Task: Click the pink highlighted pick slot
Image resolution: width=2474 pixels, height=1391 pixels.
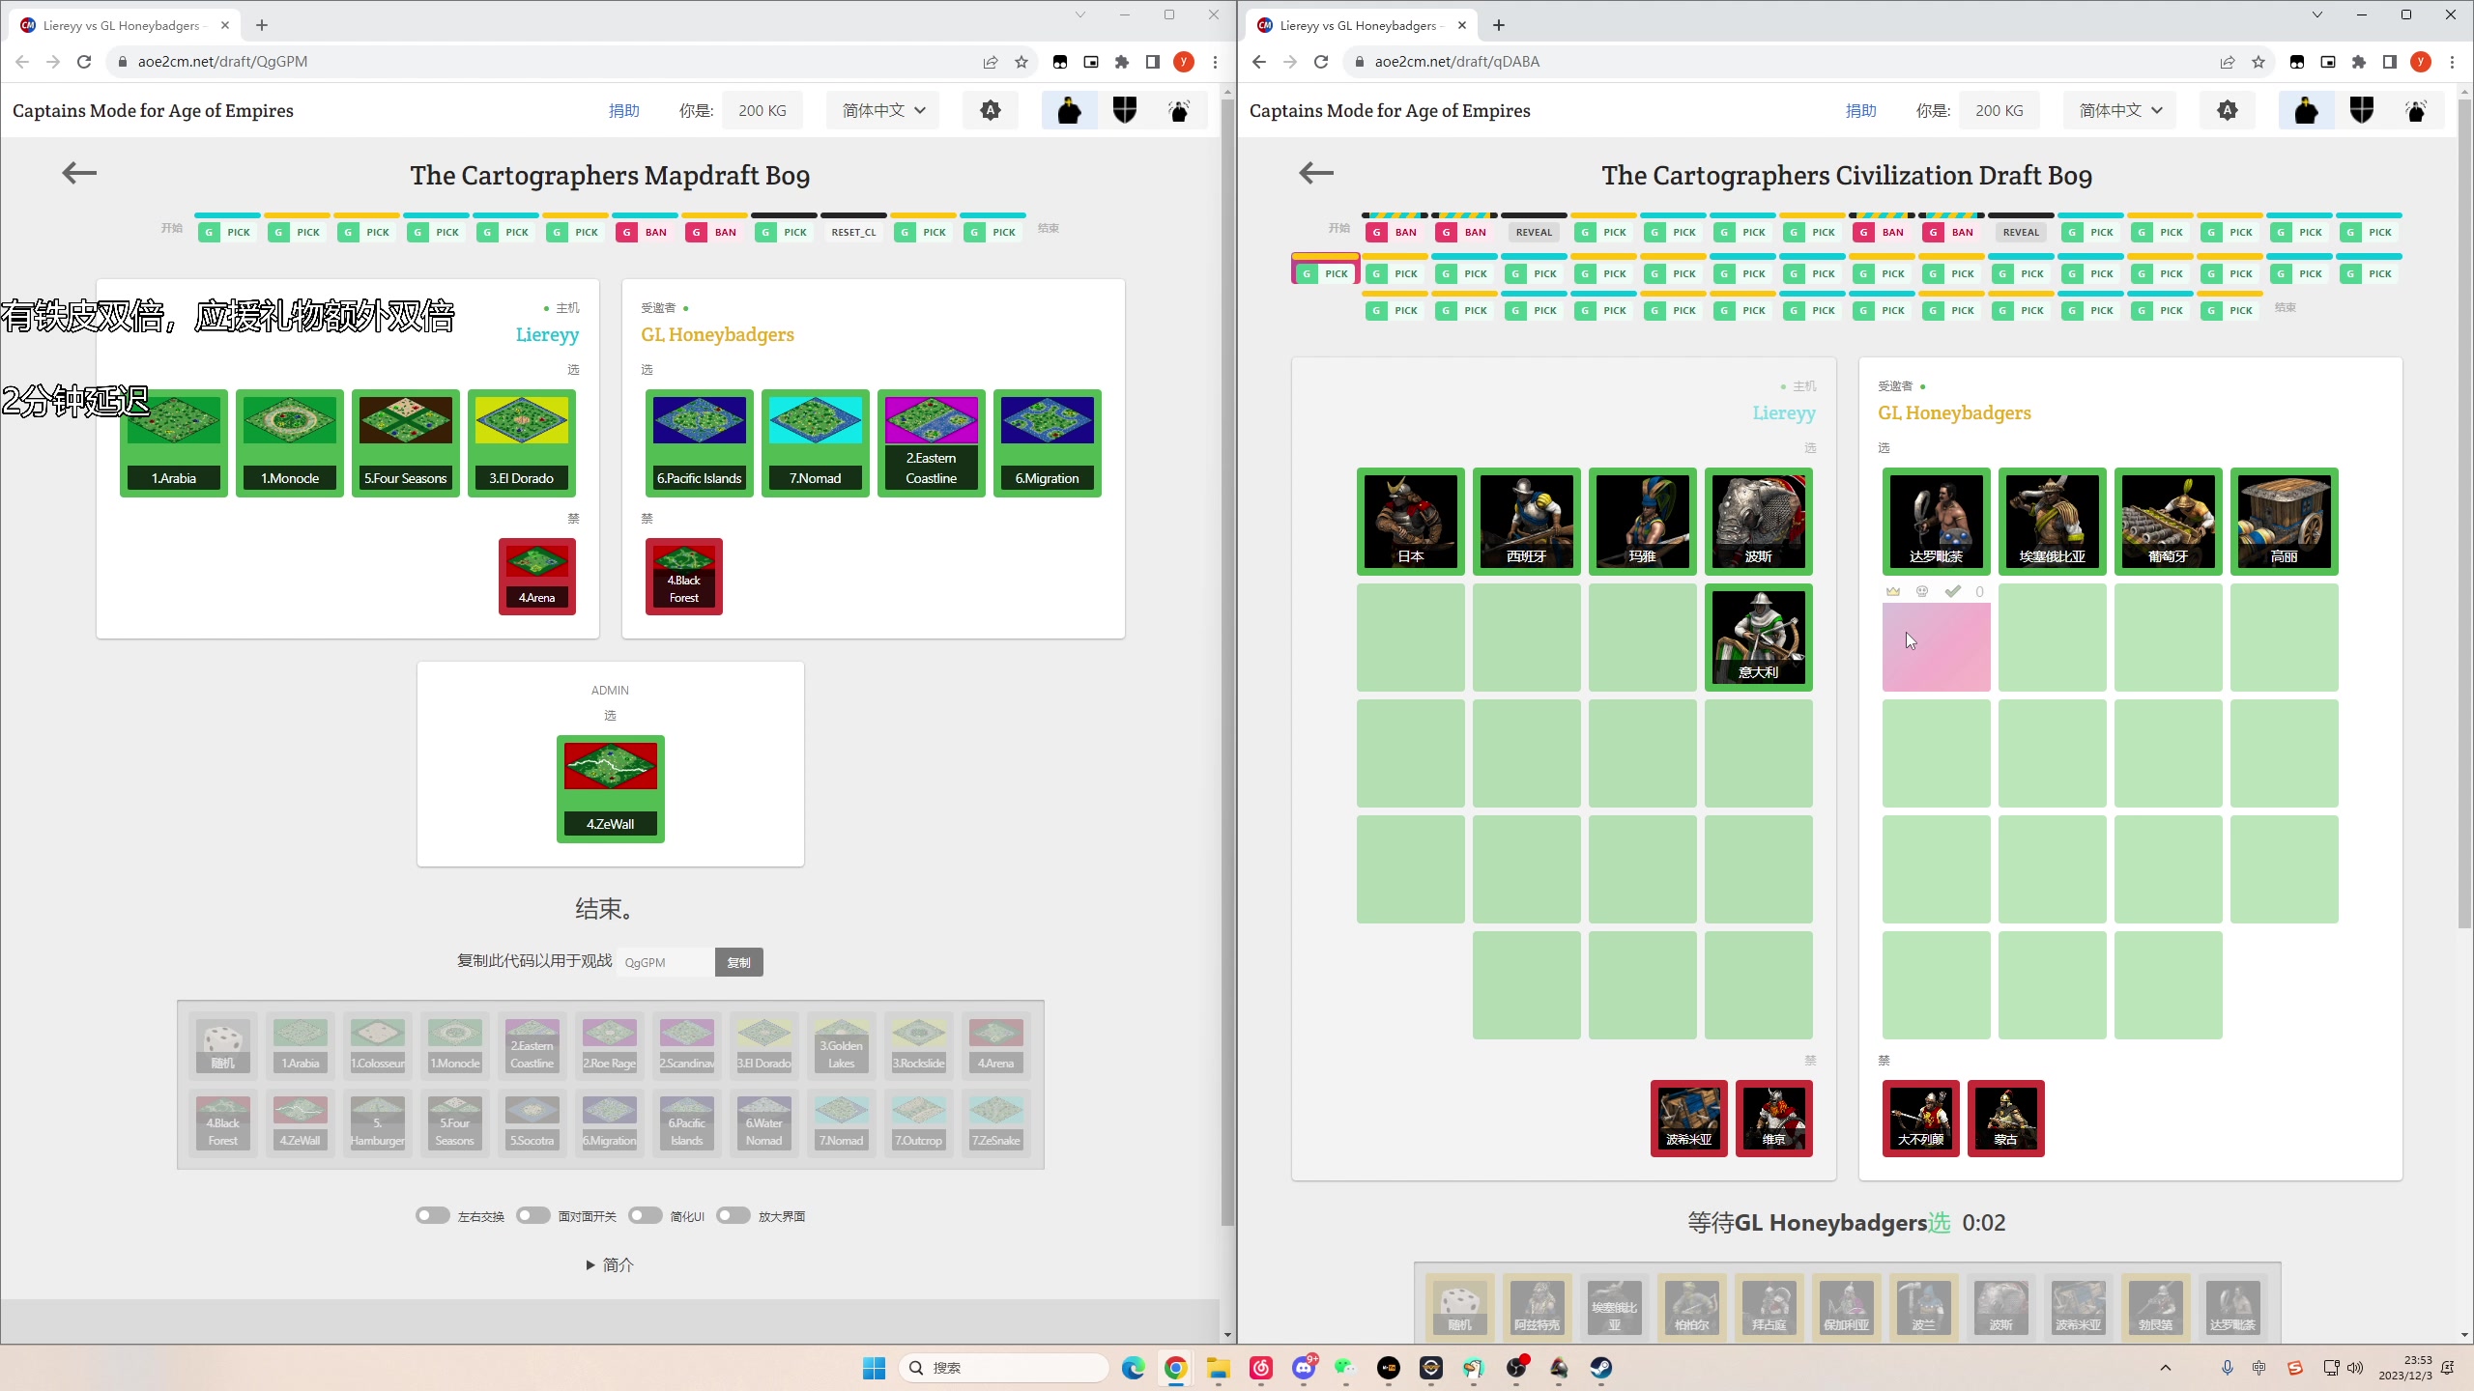Action: click(x=1936, y=646)
